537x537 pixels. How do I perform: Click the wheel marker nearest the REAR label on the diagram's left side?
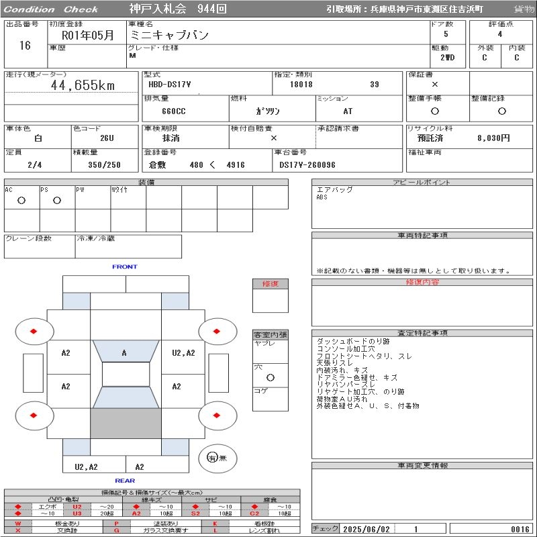pyautogui.click(x=34, y=415)
